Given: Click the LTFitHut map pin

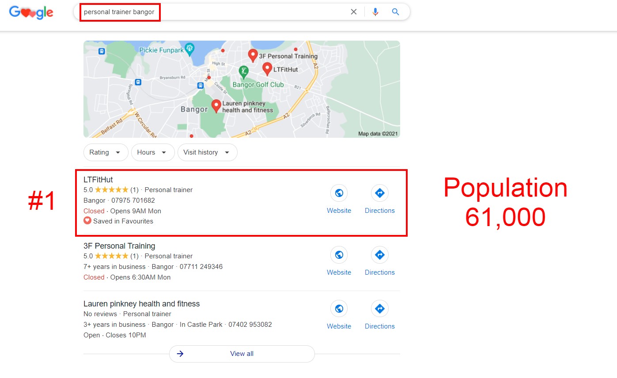Looking at the screenshot, I should pyautogui.click(x=267, y=69).
